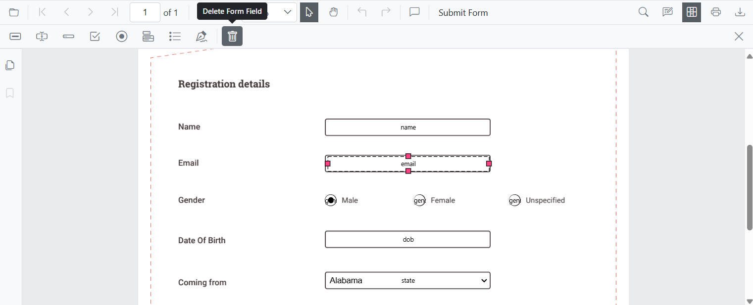The image size is (753, 305).
Task: Choose the Unspecified radio button
Action: pos(515,200)
